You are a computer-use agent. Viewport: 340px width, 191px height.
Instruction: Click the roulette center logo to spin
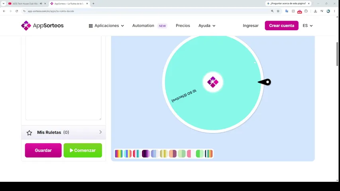[x=213, y=82]
